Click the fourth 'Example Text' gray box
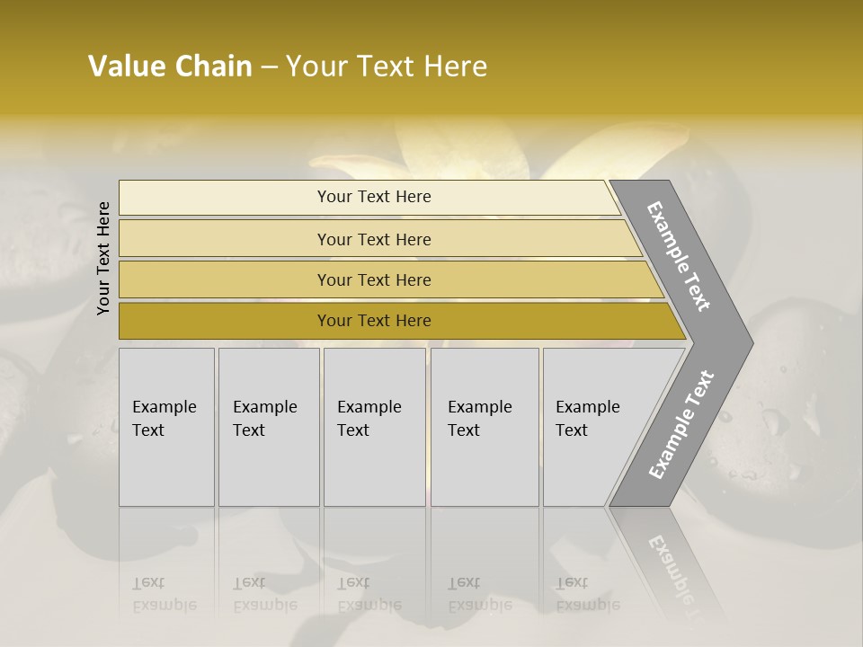The image size is (863, 647). click(484, 427)
